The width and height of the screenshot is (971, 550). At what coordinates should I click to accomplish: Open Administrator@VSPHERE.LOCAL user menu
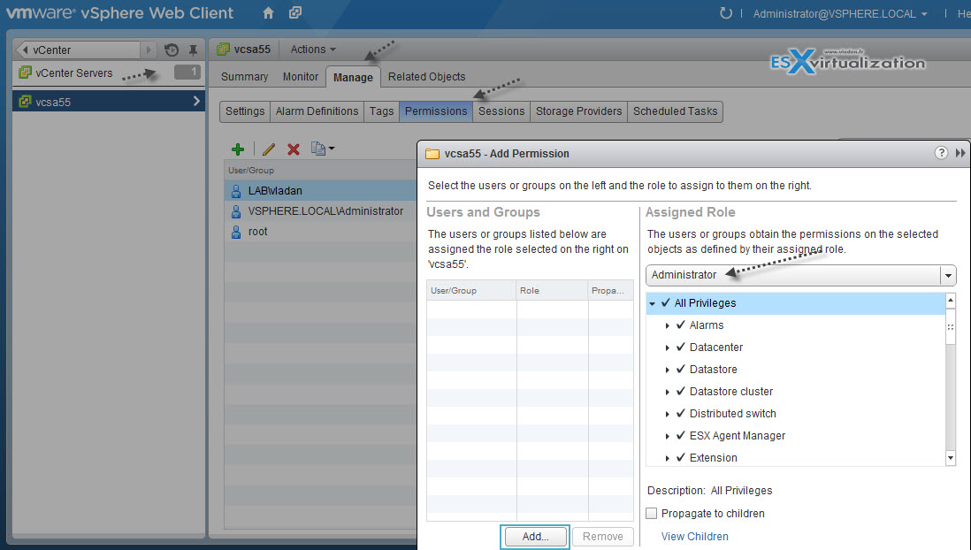[x=840, y=13]
